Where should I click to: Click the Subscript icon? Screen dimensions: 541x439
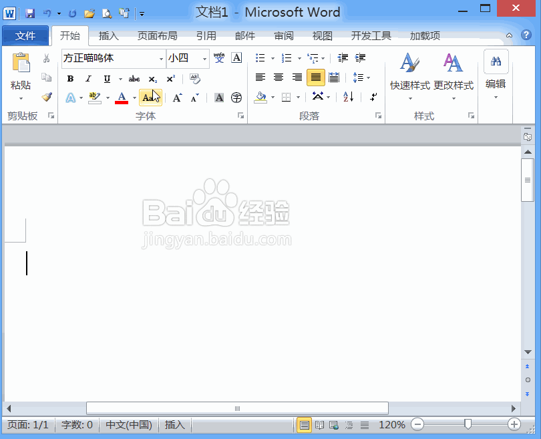tap(152, 79)
